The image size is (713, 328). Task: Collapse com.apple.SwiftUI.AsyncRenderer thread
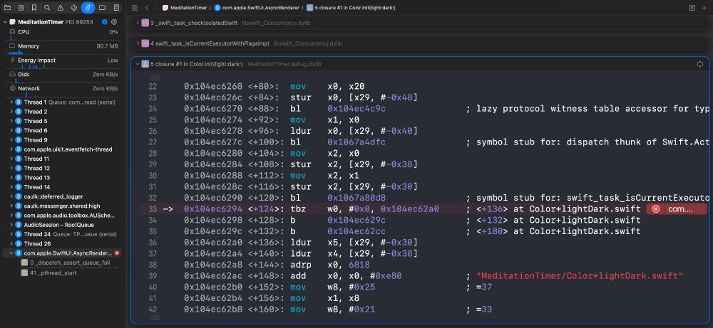(11, 253)
